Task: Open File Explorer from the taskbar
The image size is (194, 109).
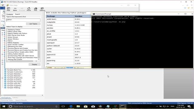Action: click(x=78, y=106)
